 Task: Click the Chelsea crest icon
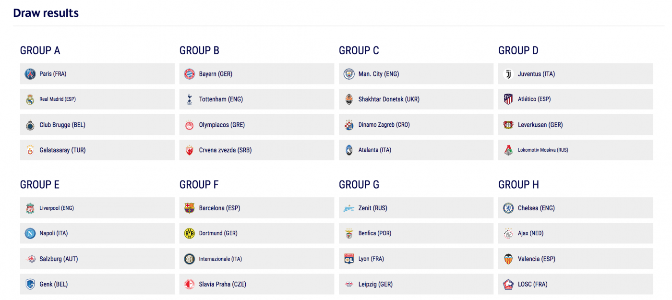tap(508, 208)
